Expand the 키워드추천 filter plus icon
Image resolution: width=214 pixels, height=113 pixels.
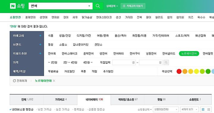(40, 53)
